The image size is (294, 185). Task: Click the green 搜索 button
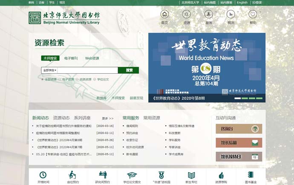pos(128,70)
